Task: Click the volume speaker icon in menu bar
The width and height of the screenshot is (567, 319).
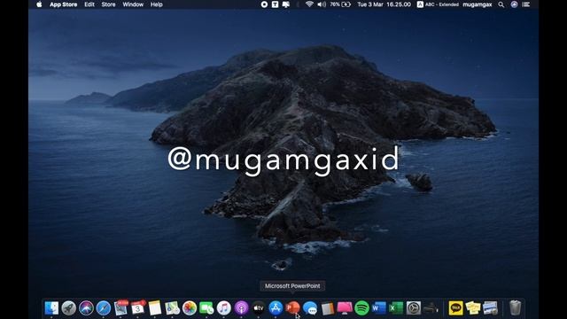Action: 322,4
